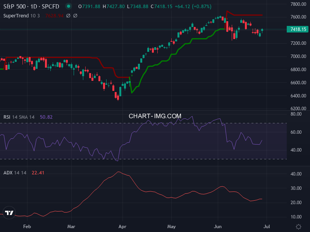The image size is (310, 232).
Task: Click the 7200.00 price axis label
Action: tap(298, 43)
